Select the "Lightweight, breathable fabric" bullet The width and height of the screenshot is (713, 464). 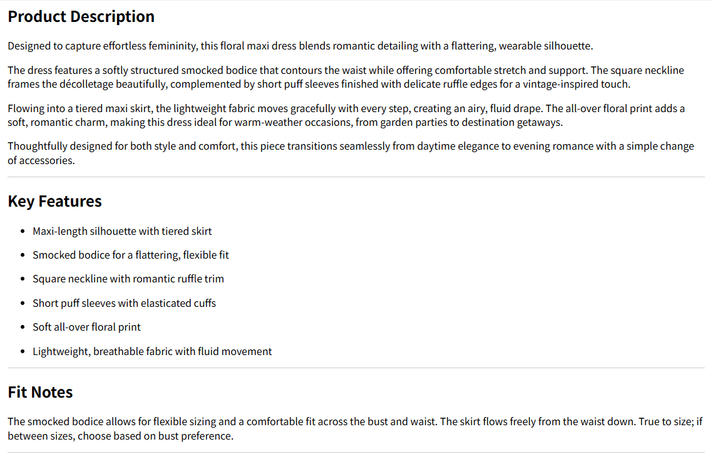pos(152,352)
